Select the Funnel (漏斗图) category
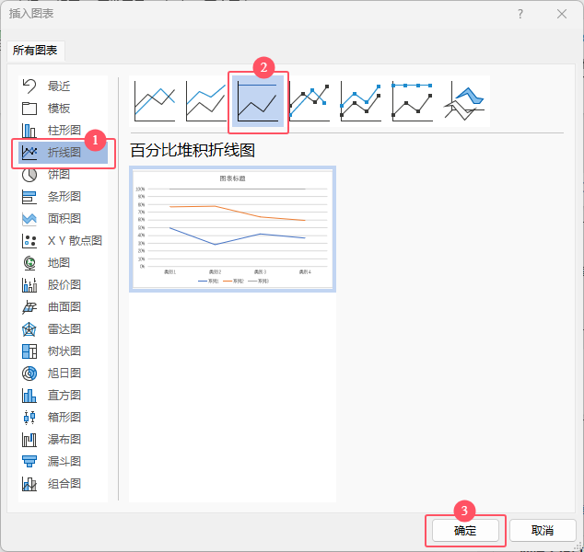The width and height of the screenshot is (584, 552). 63,461
